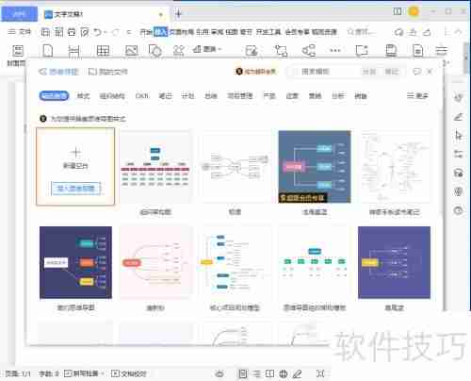Select the dark navy travel mind map template

(x=75, y=262)
